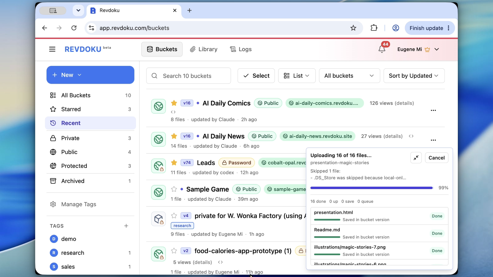Image resolution: width=493 pixels, height=277 pixels.
Task: Select All Buckets in the sidebar
Action: pos(90,95)
